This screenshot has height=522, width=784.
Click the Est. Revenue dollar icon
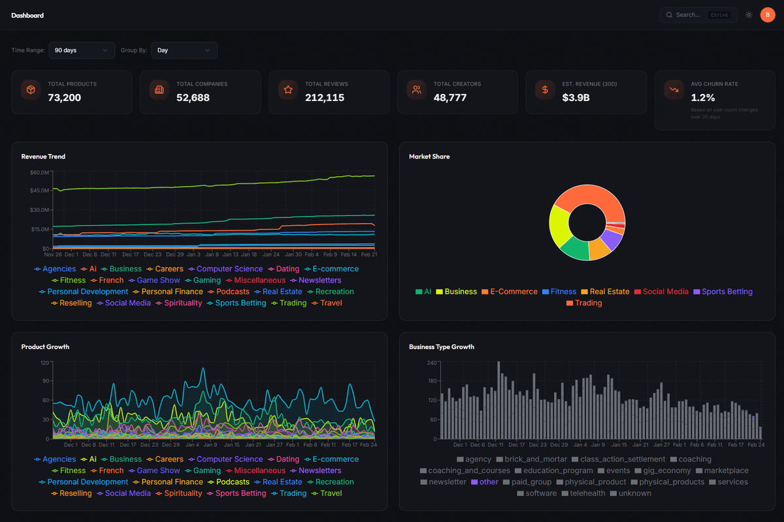[x=545, y=87]
